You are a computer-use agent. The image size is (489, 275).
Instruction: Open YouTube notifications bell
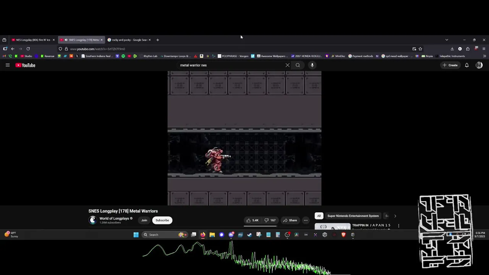(466, 65)
